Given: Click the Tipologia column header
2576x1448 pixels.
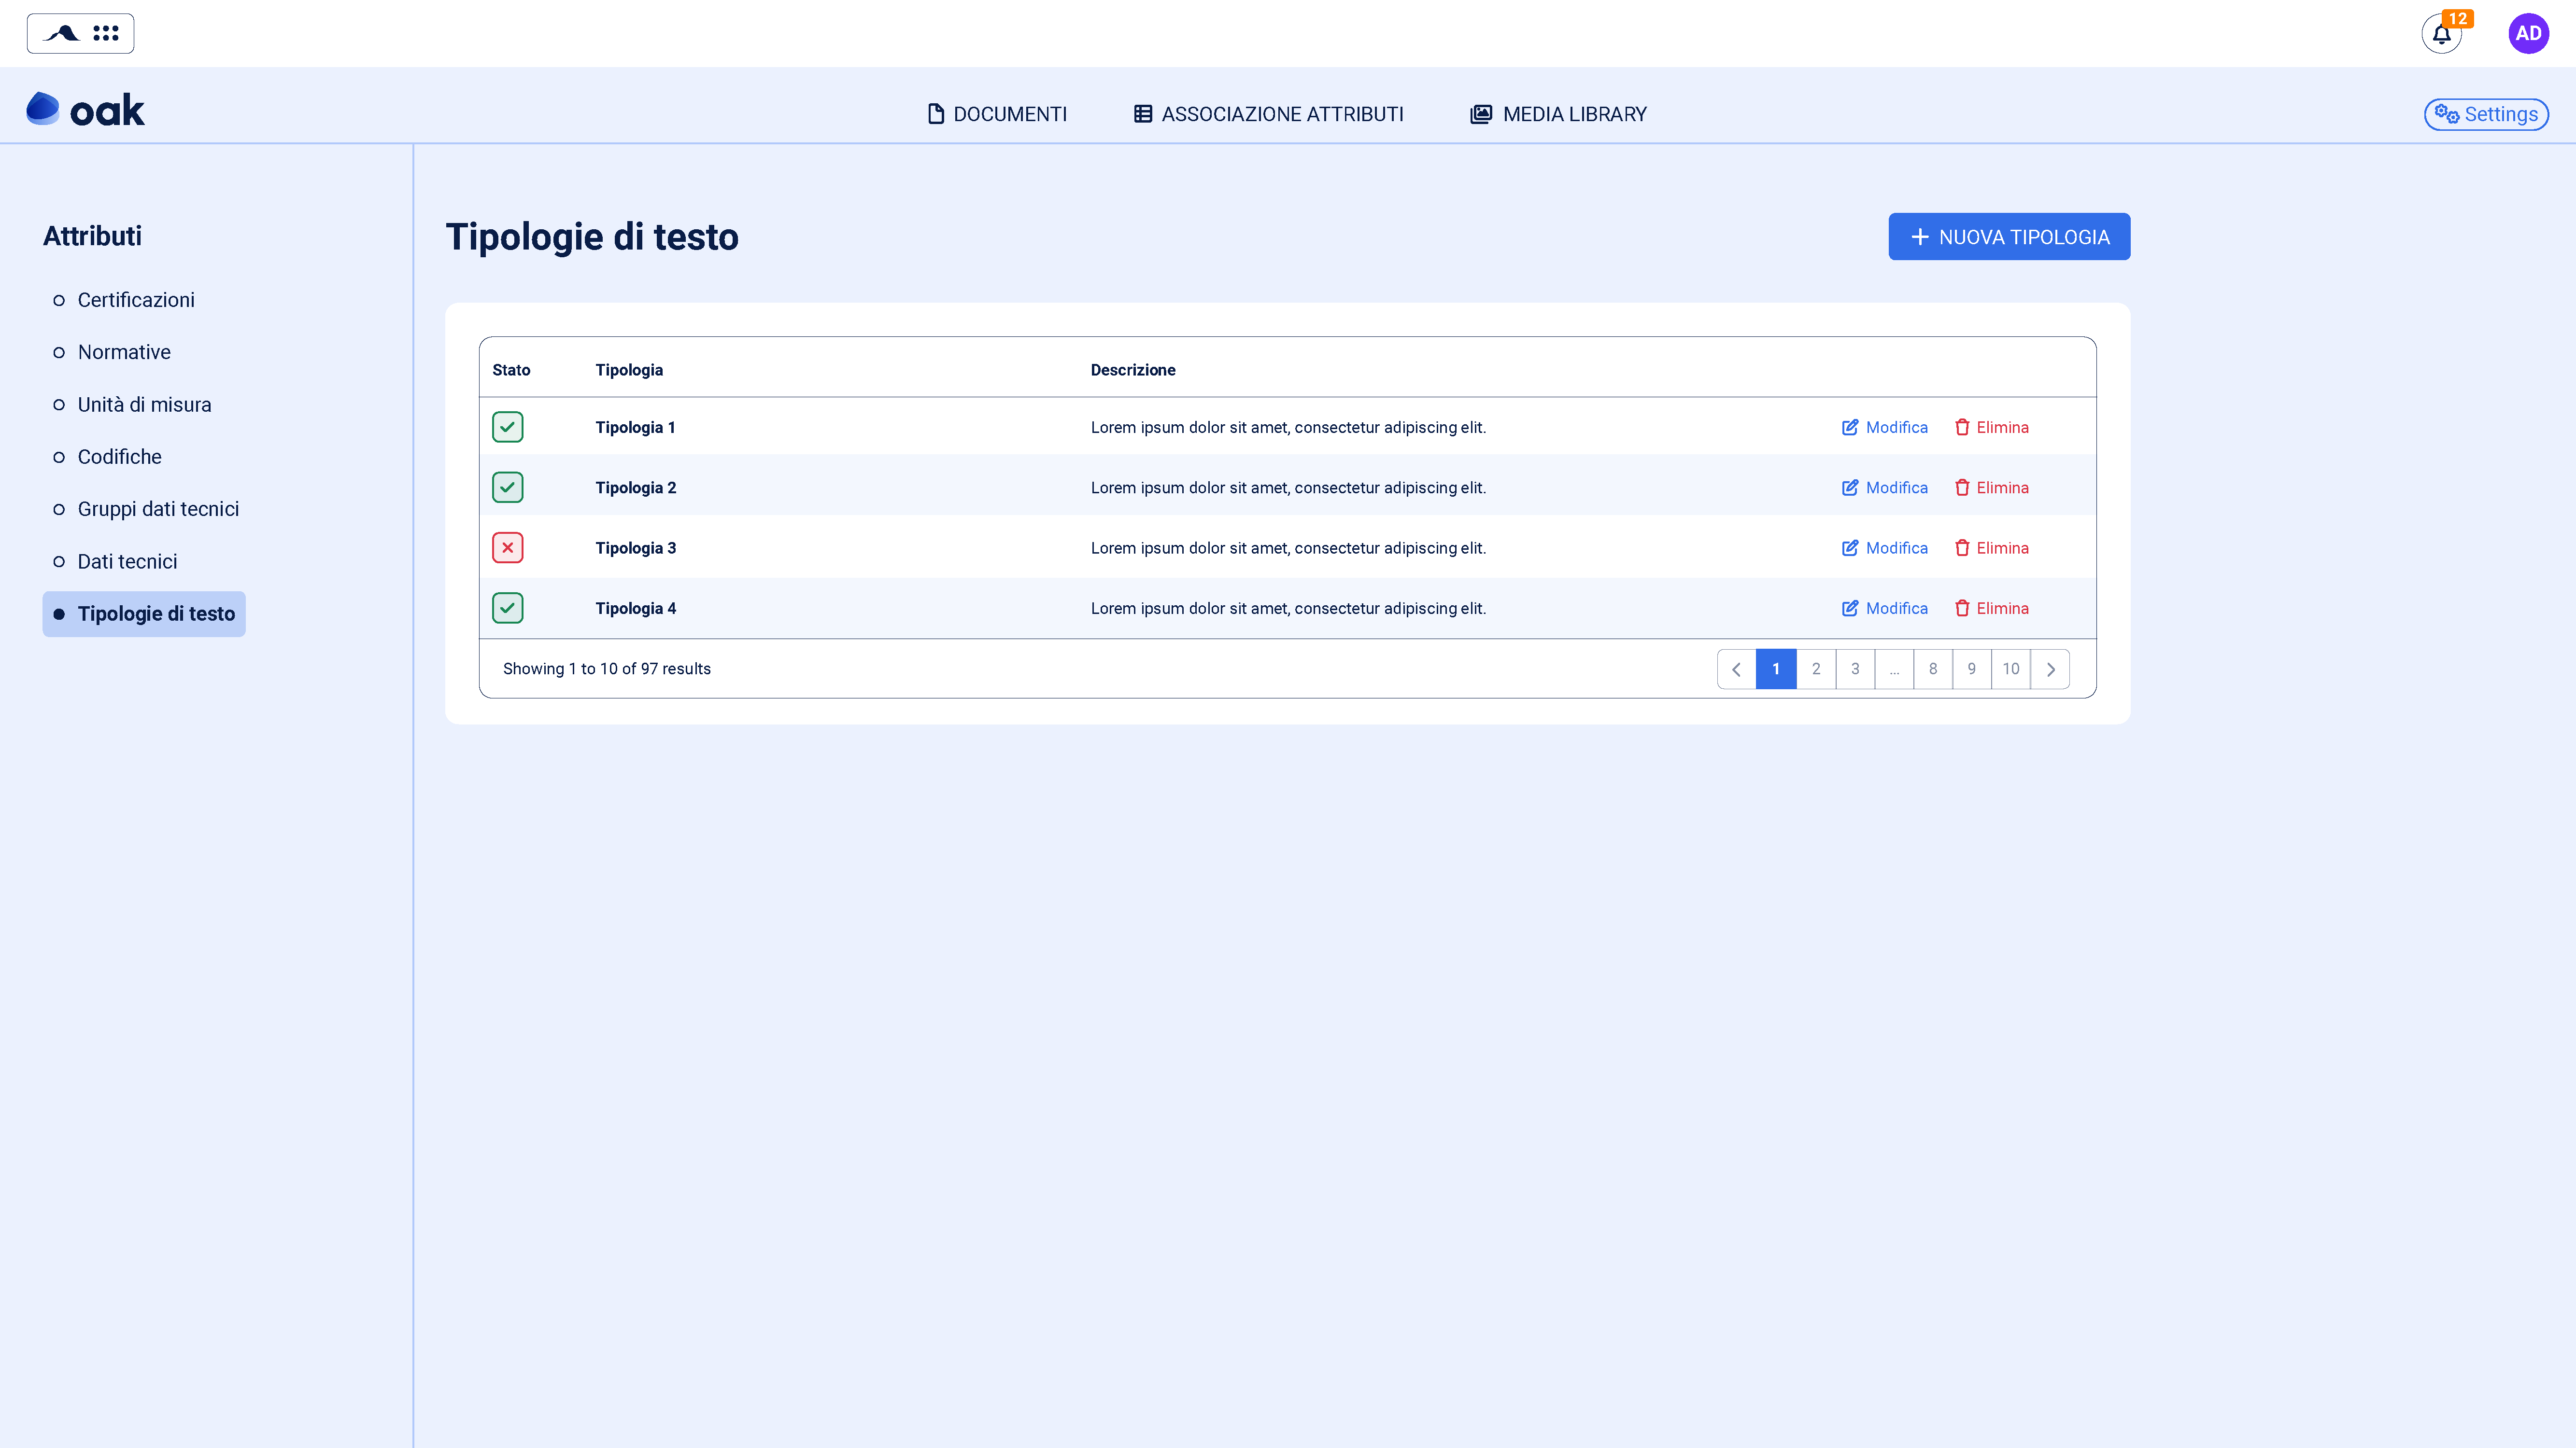Looking at the screenshot, I should tap(629, 370).
